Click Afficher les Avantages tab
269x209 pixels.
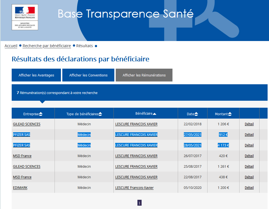pyautogui.click(x=36, y=75)
